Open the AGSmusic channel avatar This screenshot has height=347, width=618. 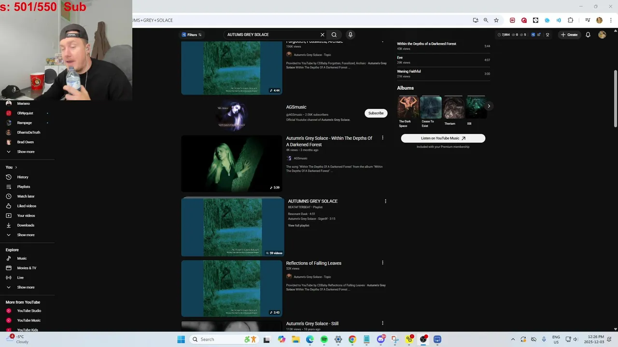(231, 115)
